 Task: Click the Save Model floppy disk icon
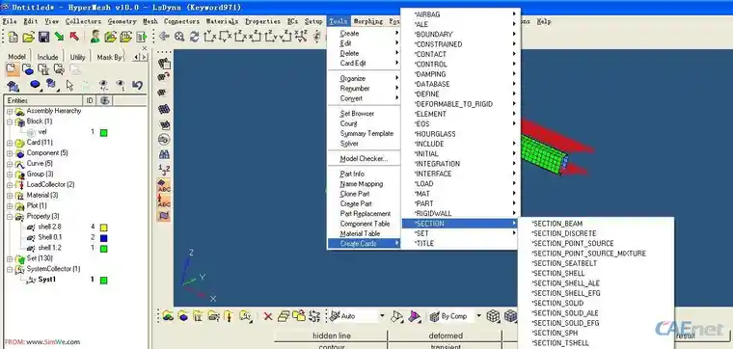tap(44, 37)
